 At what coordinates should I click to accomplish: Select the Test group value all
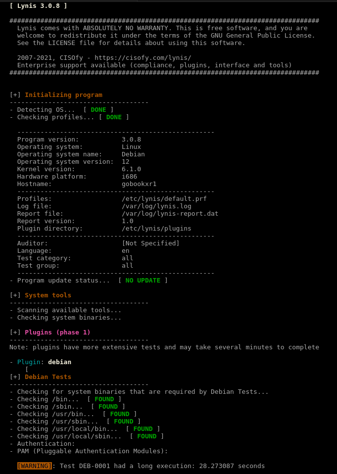coord(128,266)
